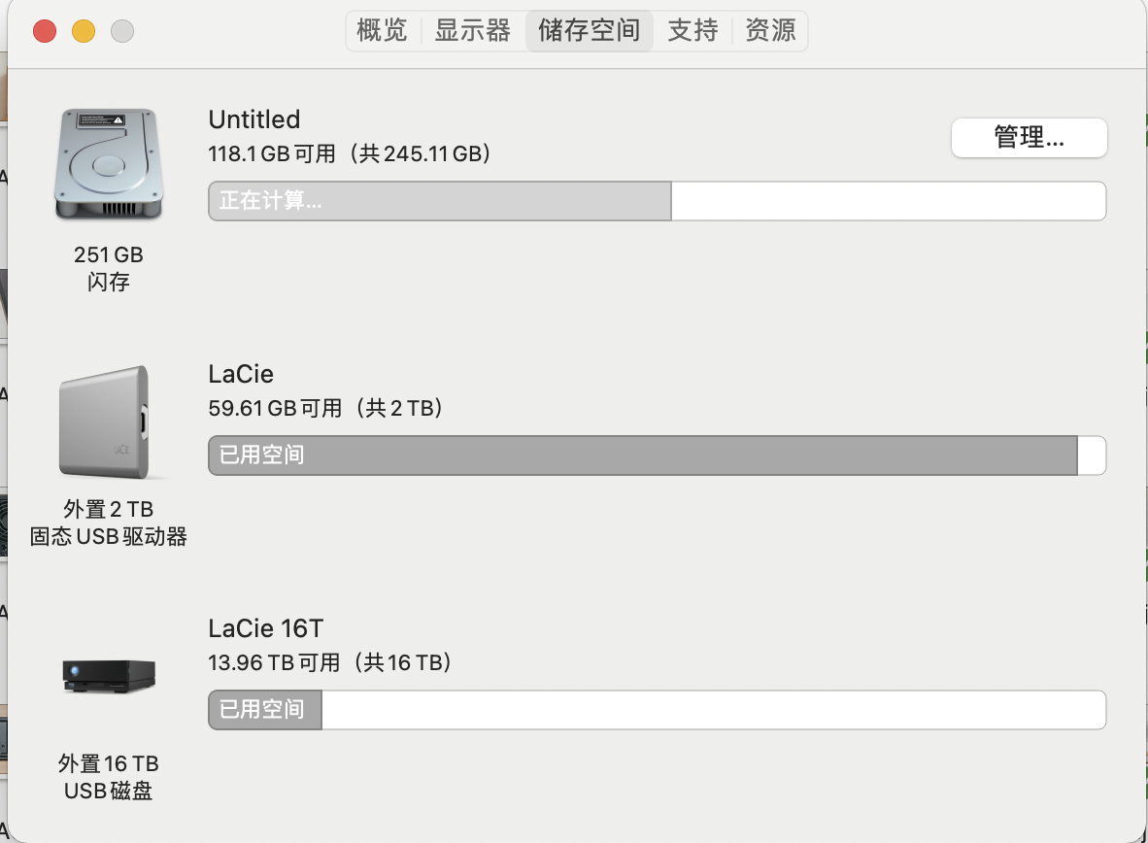Open the 显示器 tab
The width and height of the screenshot is (1148, 843).
pos(472,31)
